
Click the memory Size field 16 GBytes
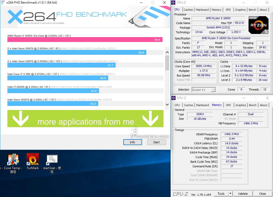pos(200,119)
